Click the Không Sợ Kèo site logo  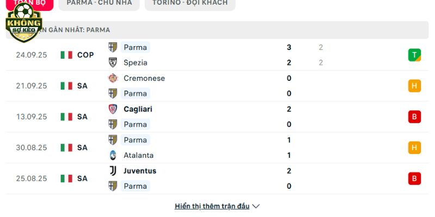pos(24,22)
